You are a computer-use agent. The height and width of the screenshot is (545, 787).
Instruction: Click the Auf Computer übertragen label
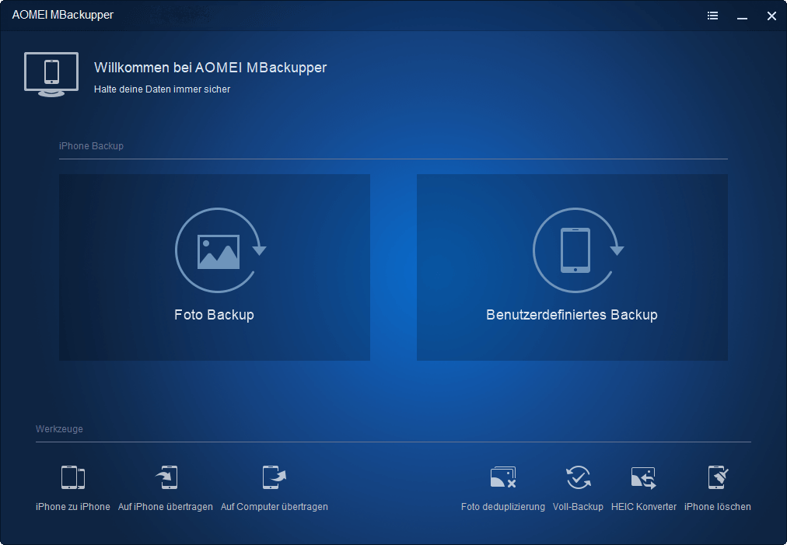click(x=274, y=507)
